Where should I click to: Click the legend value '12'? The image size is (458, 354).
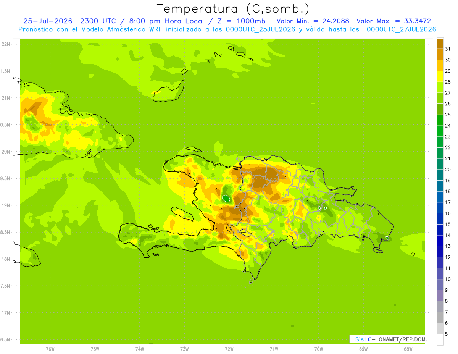tap(448, 257)
